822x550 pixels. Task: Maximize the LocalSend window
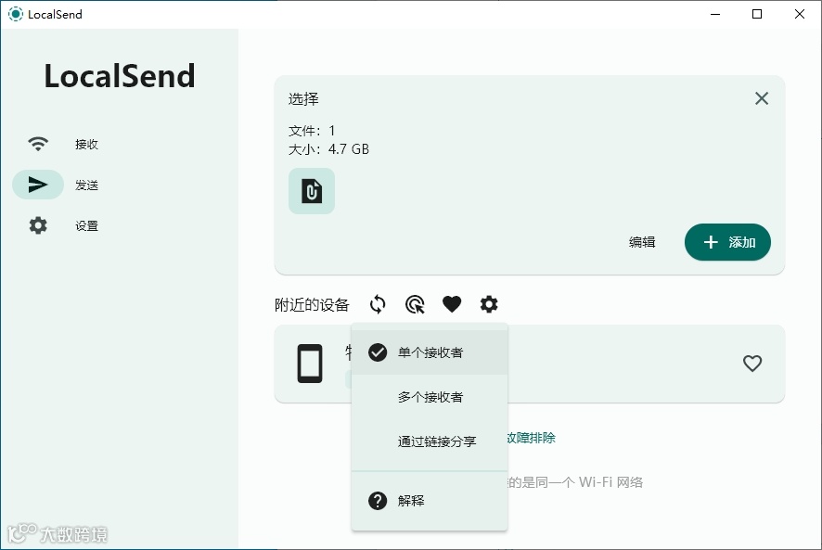coord(757,14)
